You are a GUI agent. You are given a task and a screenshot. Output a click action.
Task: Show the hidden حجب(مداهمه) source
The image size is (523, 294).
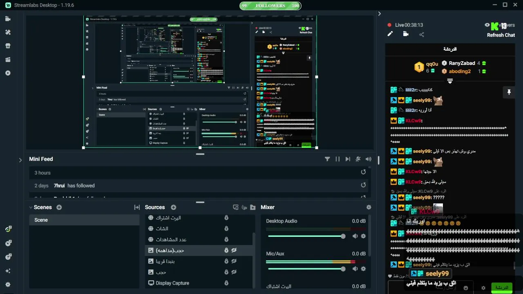click(x=234, y=250)
